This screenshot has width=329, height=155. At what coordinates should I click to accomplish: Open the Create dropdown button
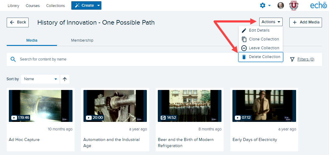(86, 5)
